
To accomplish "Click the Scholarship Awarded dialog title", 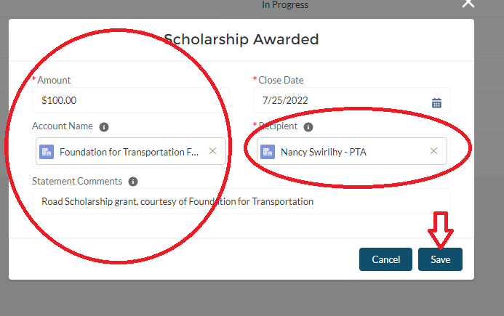I will tap(241, 39).
